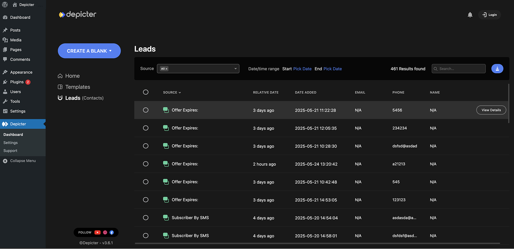514x249 pixels.
Task: Select lead row with phone 545
Action: [x=146, y=182]
